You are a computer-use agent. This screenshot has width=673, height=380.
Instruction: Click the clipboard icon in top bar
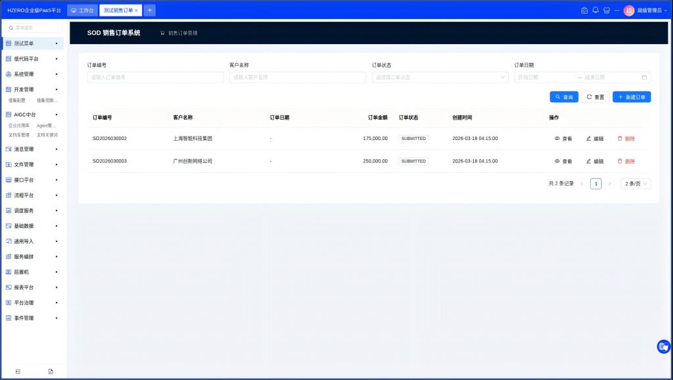pyautogui.click(x=584, y=11)
